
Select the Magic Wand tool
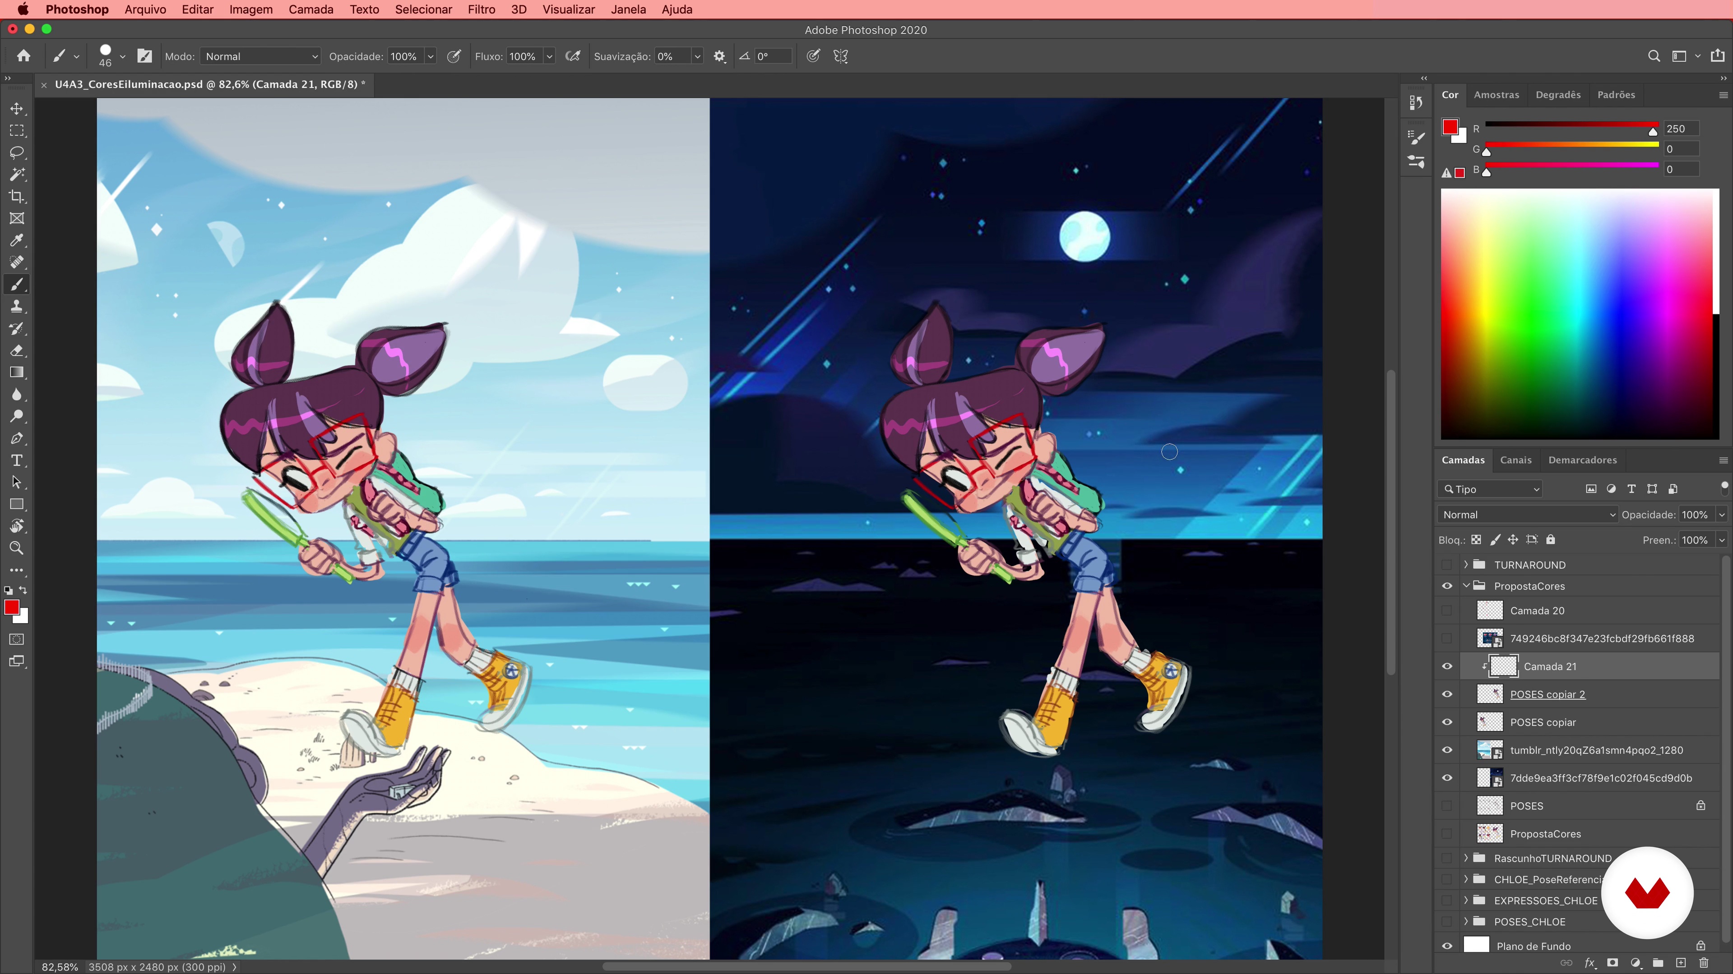(17, 175)
